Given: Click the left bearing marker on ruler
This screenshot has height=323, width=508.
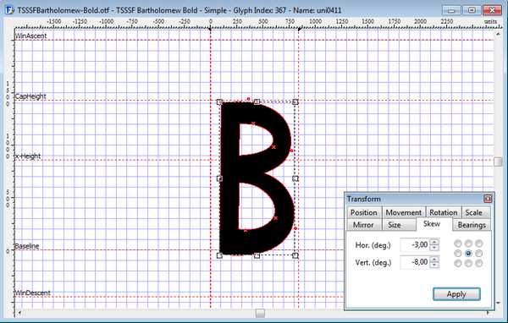Looking at the screenshot, I should [210, 30].
